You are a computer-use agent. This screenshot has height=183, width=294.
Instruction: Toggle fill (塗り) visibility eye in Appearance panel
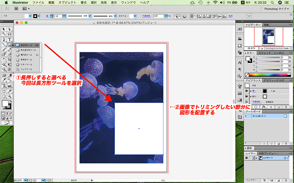click(247, 96)
